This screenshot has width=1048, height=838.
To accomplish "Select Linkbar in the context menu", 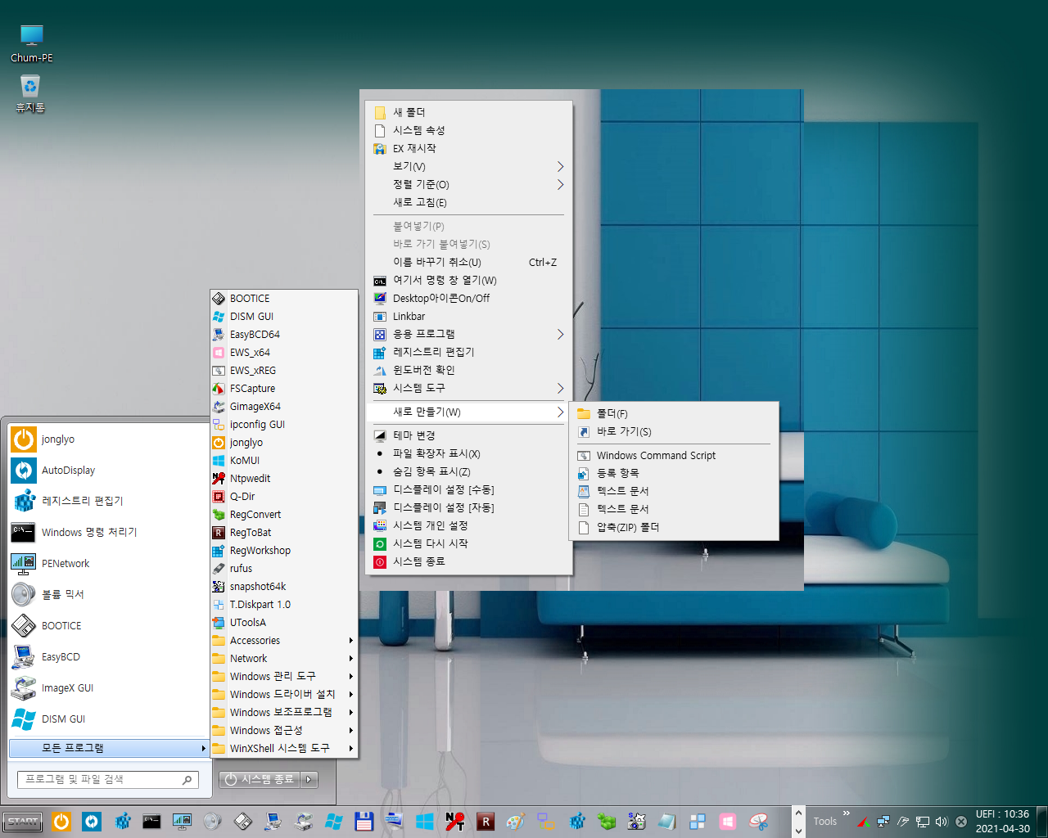I will click(469, 317).
